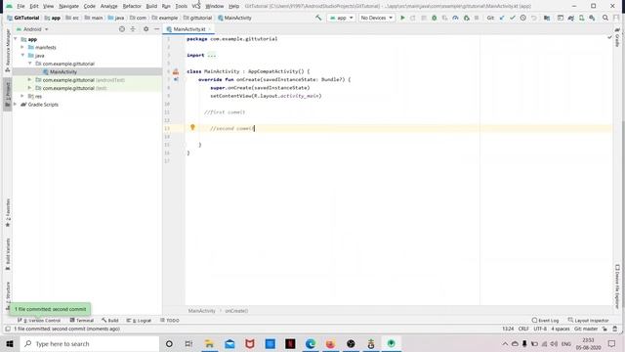Image resolution: width=625 pixels, height=352 pixels.
Task: Open the Layout Inspector
Action: click(x=588, y=320)
